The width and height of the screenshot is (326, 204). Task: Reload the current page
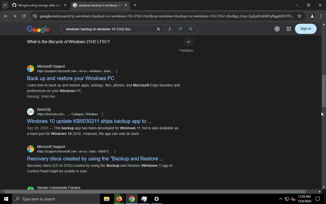coord(24,16)
